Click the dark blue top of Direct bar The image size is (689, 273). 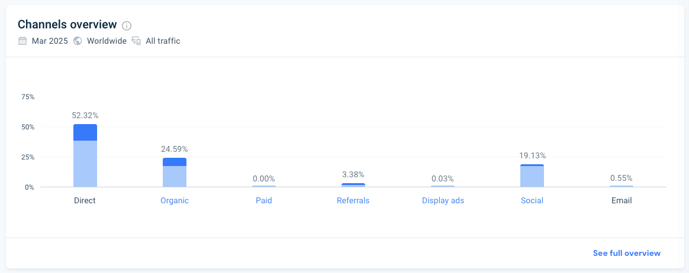[85, 132]
